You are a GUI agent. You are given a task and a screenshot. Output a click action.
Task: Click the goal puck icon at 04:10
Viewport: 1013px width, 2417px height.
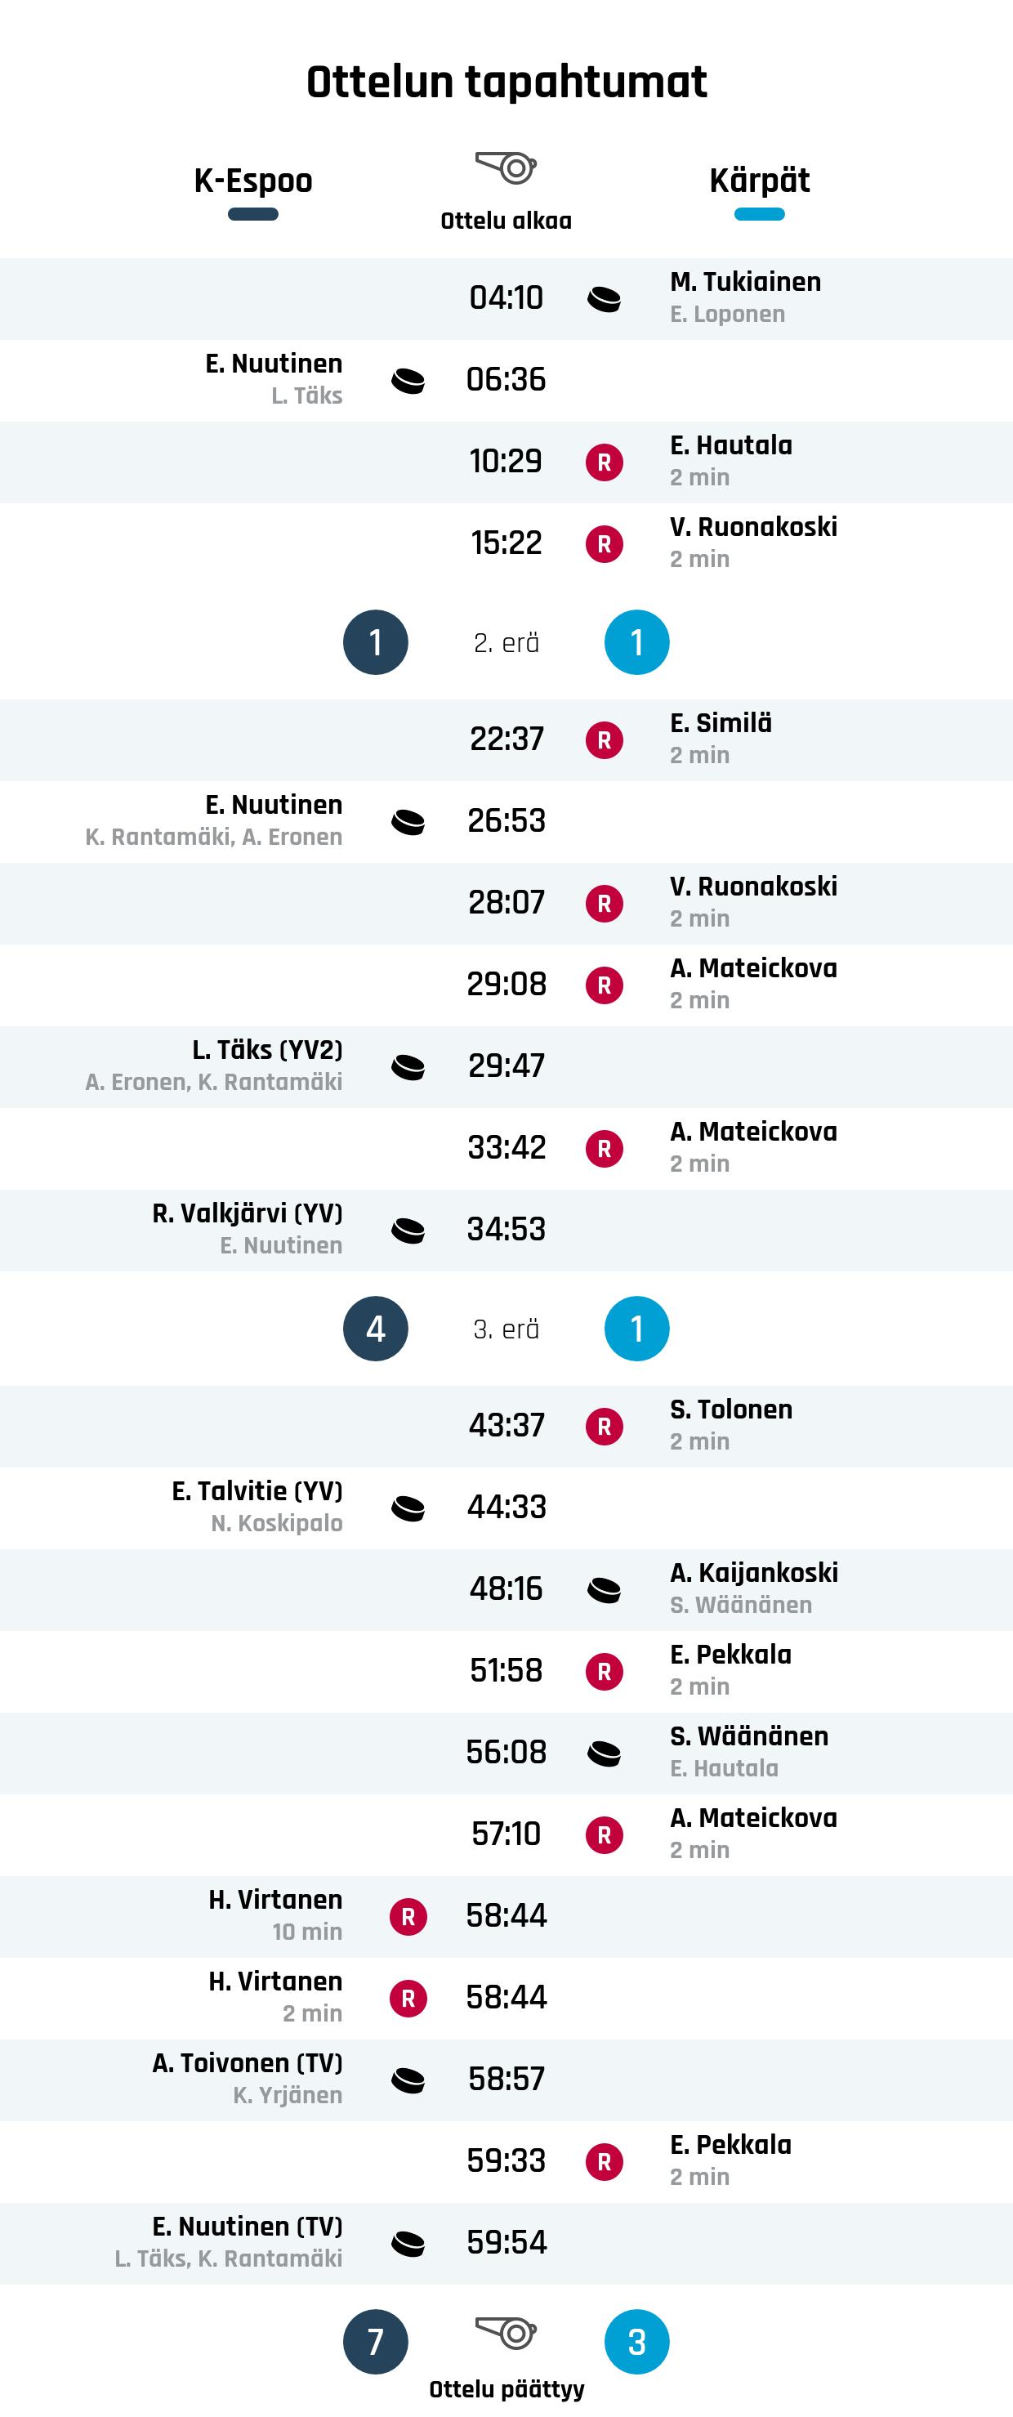(604, 299)
